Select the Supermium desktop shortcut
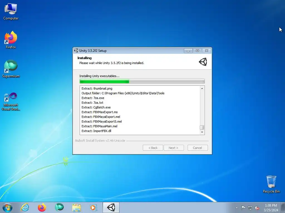The height and width of the screenshot is (213, 285). (11, 69)
